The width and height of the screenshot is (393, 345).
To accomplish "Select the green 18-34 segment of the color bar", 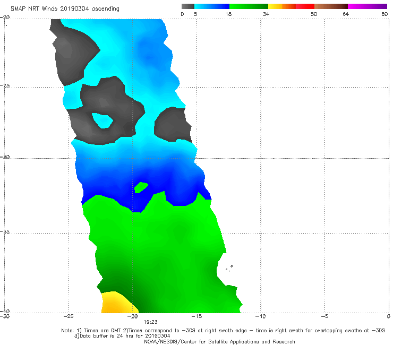I will coord(249,6).
